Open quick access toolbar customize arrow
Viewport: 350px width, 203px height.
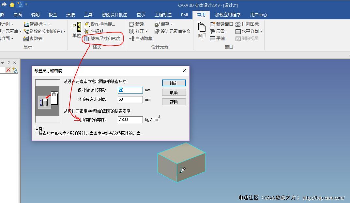(26, 5)
